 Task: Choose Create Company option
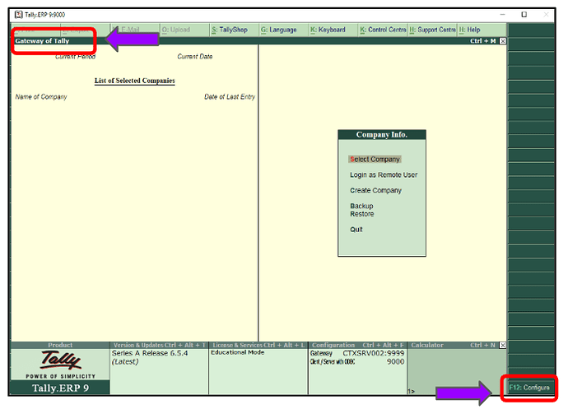(375, 191)
